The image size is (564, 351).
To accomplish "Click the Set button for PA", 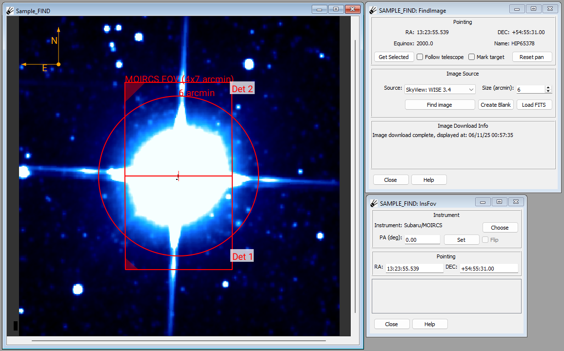I will tap(462, 240).
